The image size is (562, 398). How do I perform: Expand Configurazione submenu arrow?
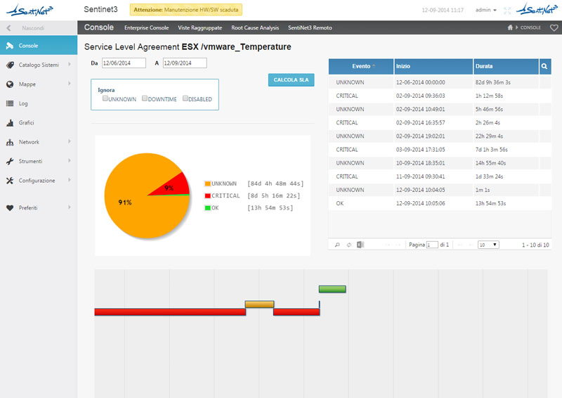click(70, 180)
